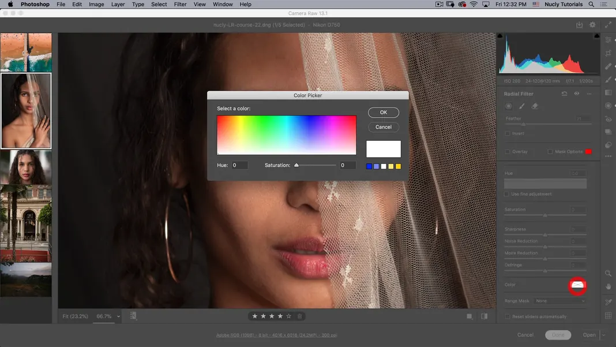Click the save image icon at top right
The height and width of the screenshot is (347, 616).
pyautogui.click(x=579, y=25)
